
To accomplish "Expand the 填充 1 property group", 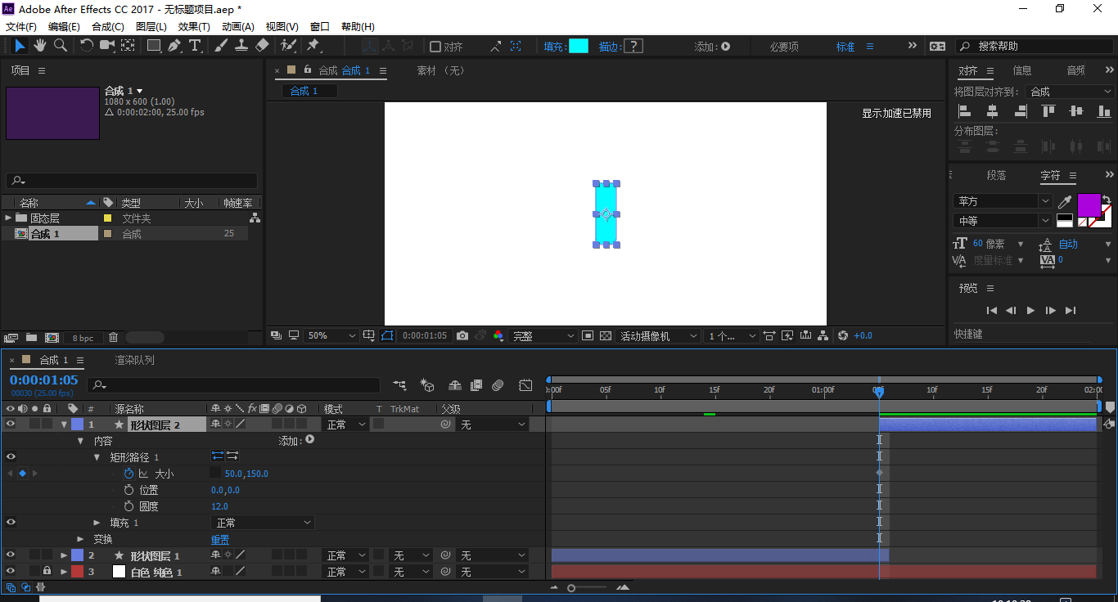I will pos(97,523).
